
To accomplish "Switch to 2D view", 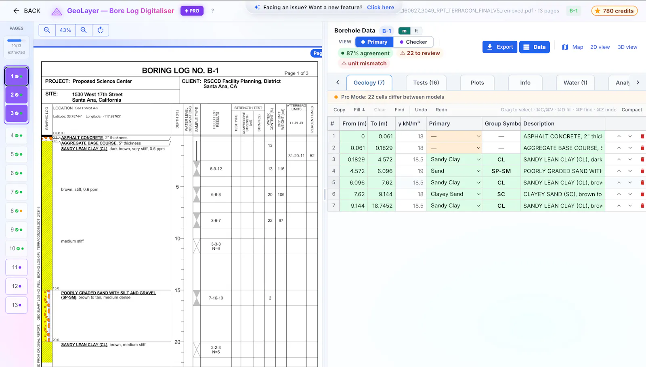I will pos(600,47).
